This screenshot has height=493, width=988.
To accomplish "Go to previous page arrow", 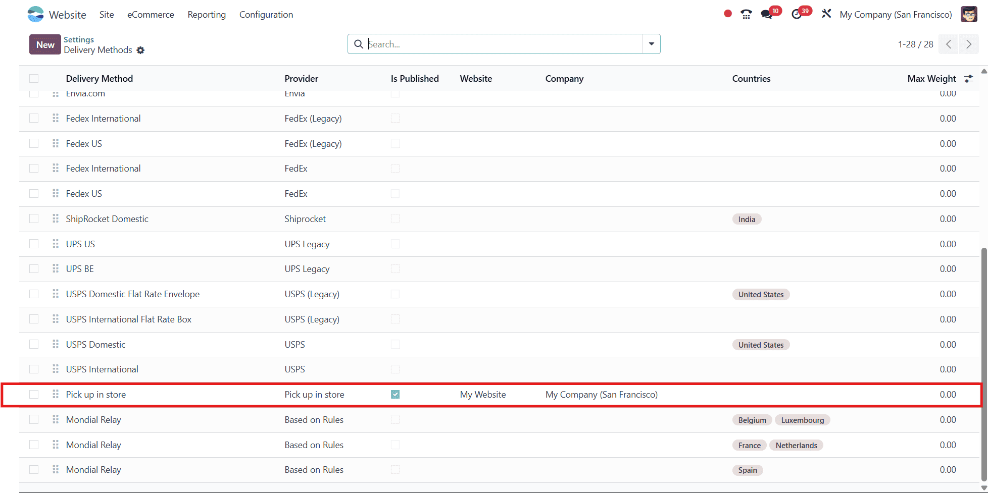I will [x=949, y=44].
